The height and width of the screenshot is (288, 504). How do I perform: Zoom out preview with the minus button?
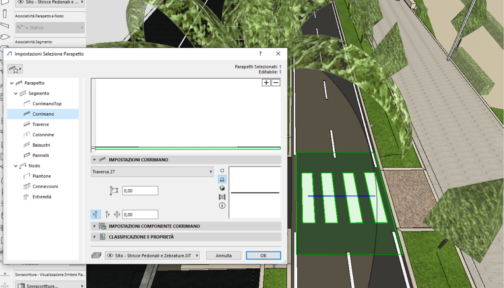click(276, 83)
